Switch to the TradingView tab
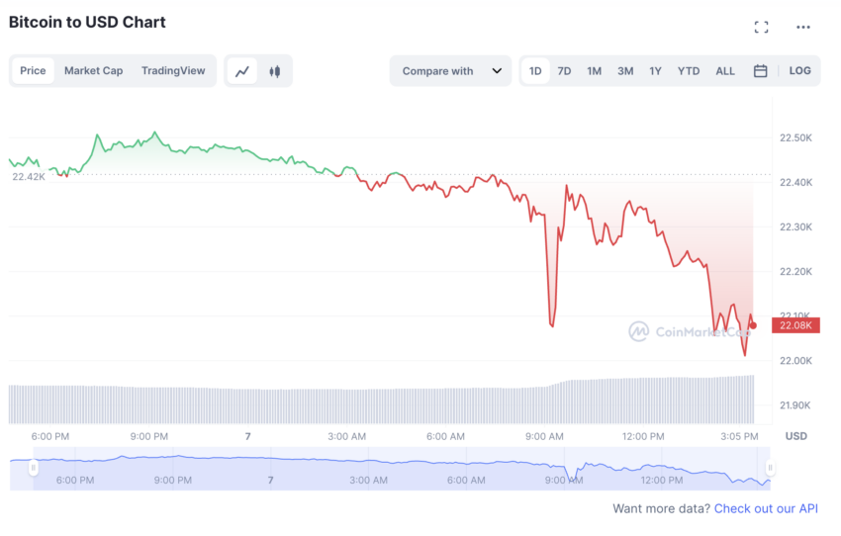The width and height of the screenshot is (841, 536). coord(173,71)
